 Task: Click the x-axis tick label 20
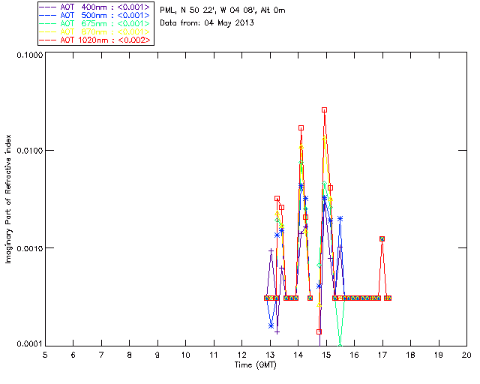[466, 355]
